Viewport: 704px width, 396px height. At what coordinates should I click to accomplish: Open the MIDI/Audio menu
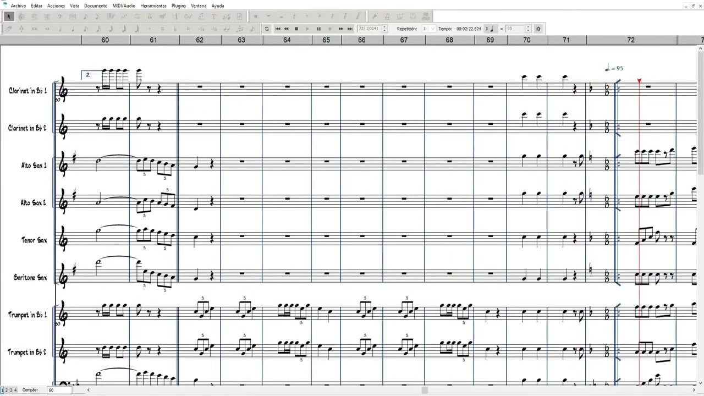tap(124, 5)
